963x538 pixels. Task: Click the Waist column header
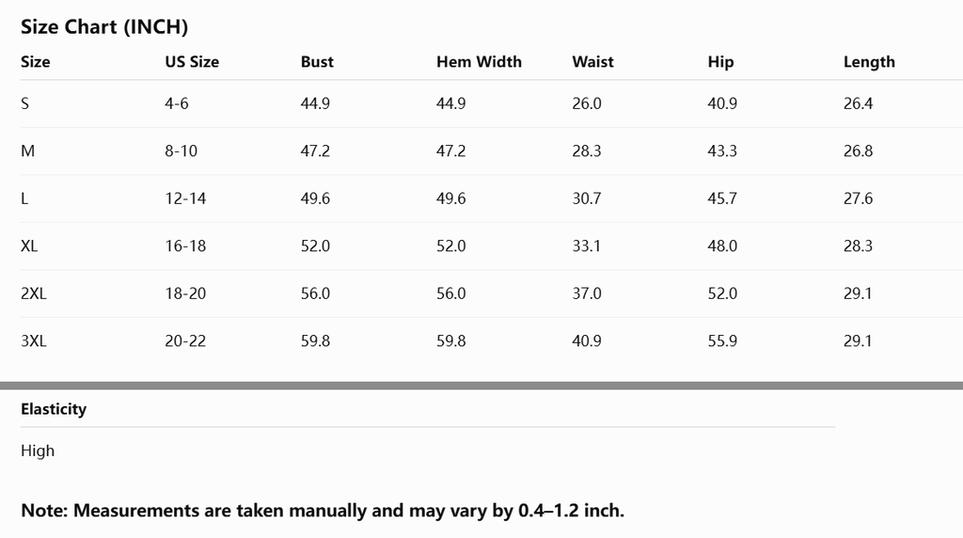[x=592, y=62]
